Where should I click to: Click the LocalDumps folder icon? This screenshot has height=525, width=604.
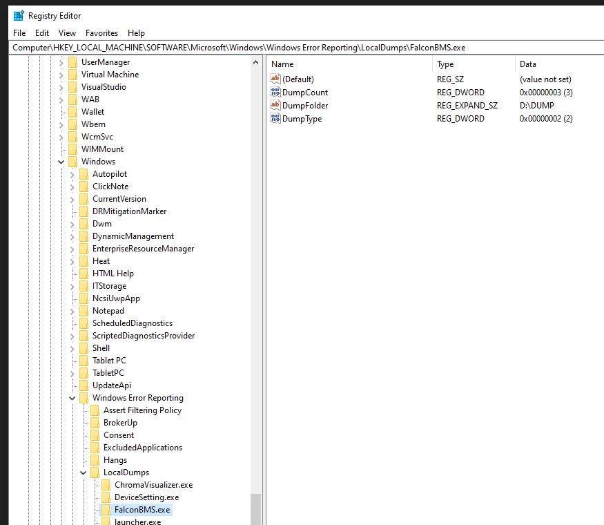pos(95,472)
